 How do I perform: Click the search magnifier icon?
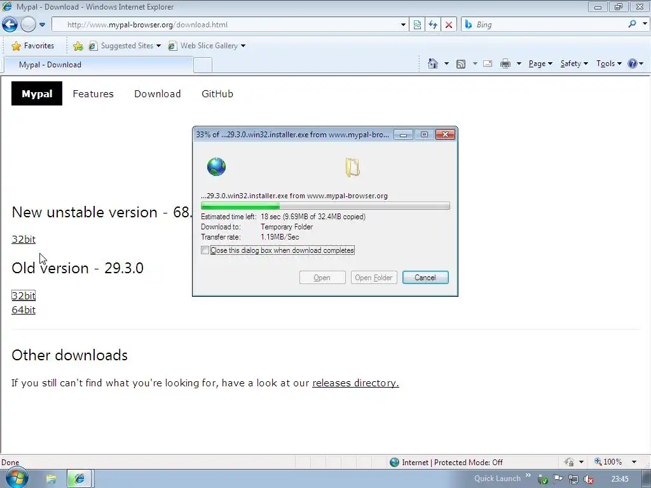coord(633,24)
